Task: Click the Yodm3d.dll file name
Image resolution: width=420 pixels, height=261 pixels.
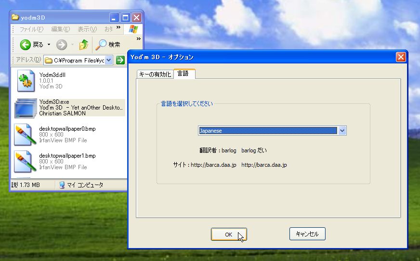Action: (52, 75)
